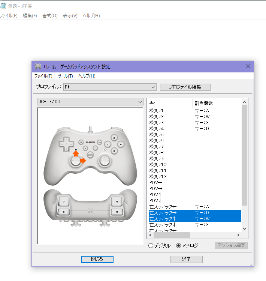The image size is (266, 281).
Task: Select the ボタン7 row
Action: point(195,147)
